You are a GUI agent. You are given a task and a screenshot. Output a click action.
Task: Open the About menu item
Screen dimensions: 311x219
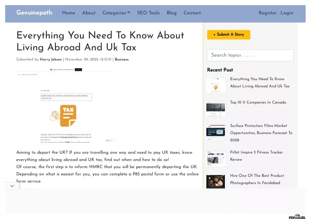[x=89, y=13]
